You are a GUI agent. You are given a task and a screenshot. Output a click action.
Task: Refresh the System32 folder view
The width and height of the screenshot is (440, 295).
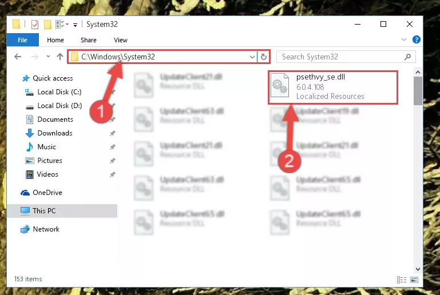coord(264,57)
